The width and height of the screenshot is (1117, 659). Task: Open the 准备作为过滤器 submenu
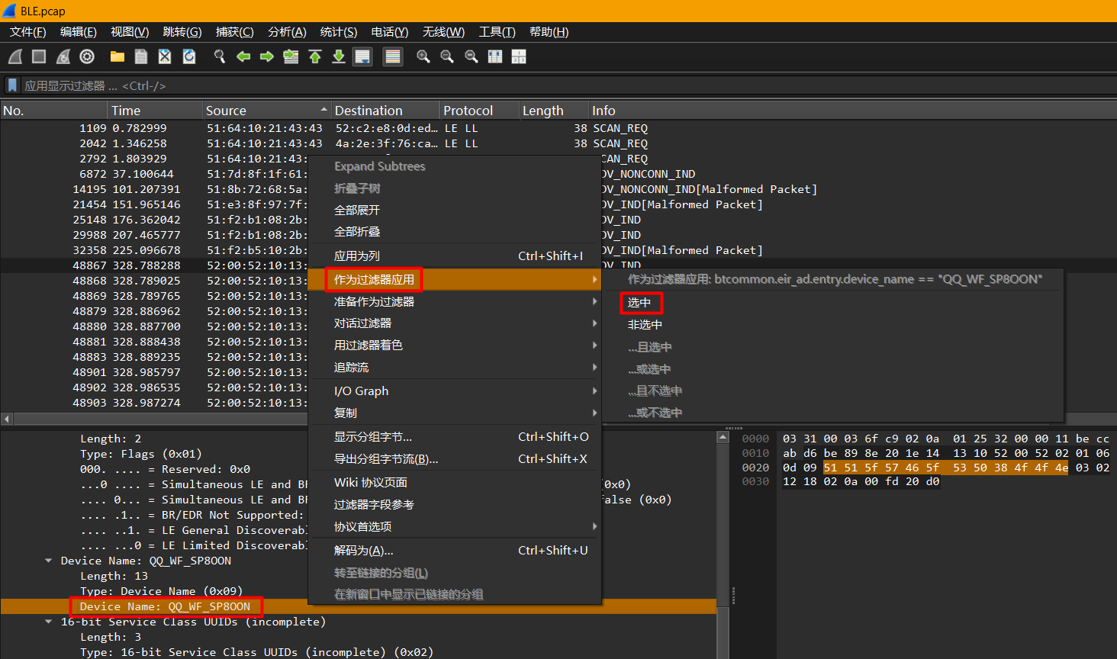pyautogui.click(x=374, y=302)
